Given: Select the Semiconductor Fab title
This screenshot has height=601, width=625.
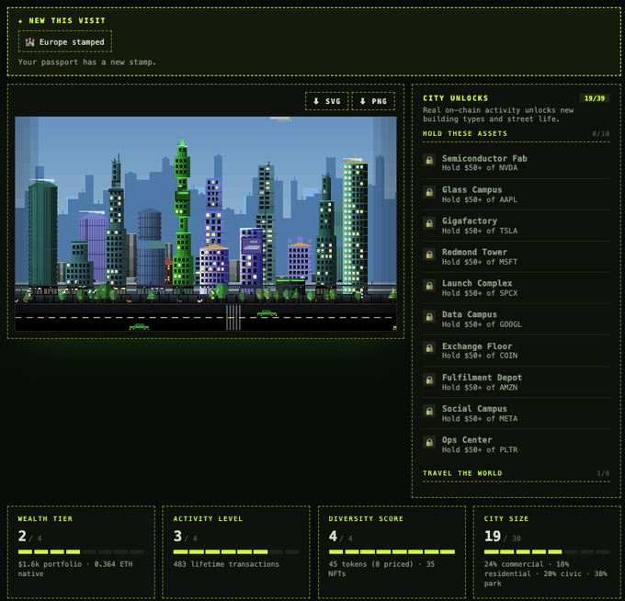Looking at the screenshot, I should [484, 158].
